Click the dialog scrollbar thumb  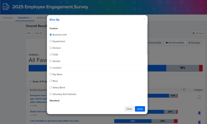[x=147, y=40]
